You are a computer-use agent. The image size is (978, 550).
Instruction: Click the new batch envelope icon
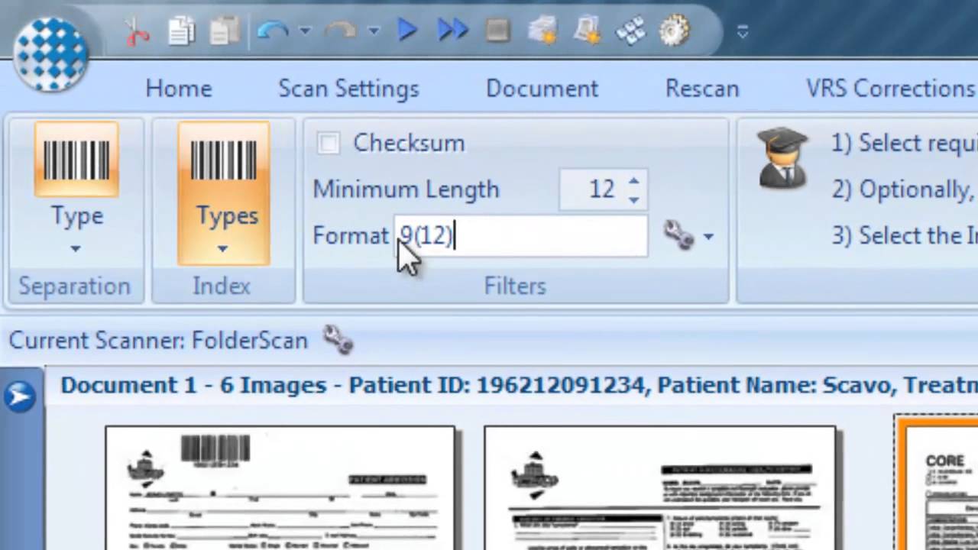click(x=542, y=31)
